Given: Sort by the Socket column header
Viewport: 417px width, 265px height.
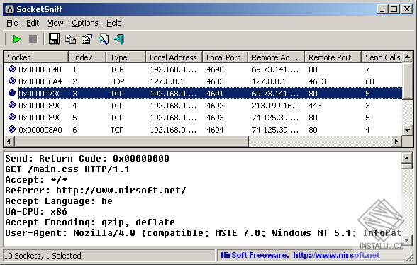Looking at the screenshot, I should tap(36, 57).
